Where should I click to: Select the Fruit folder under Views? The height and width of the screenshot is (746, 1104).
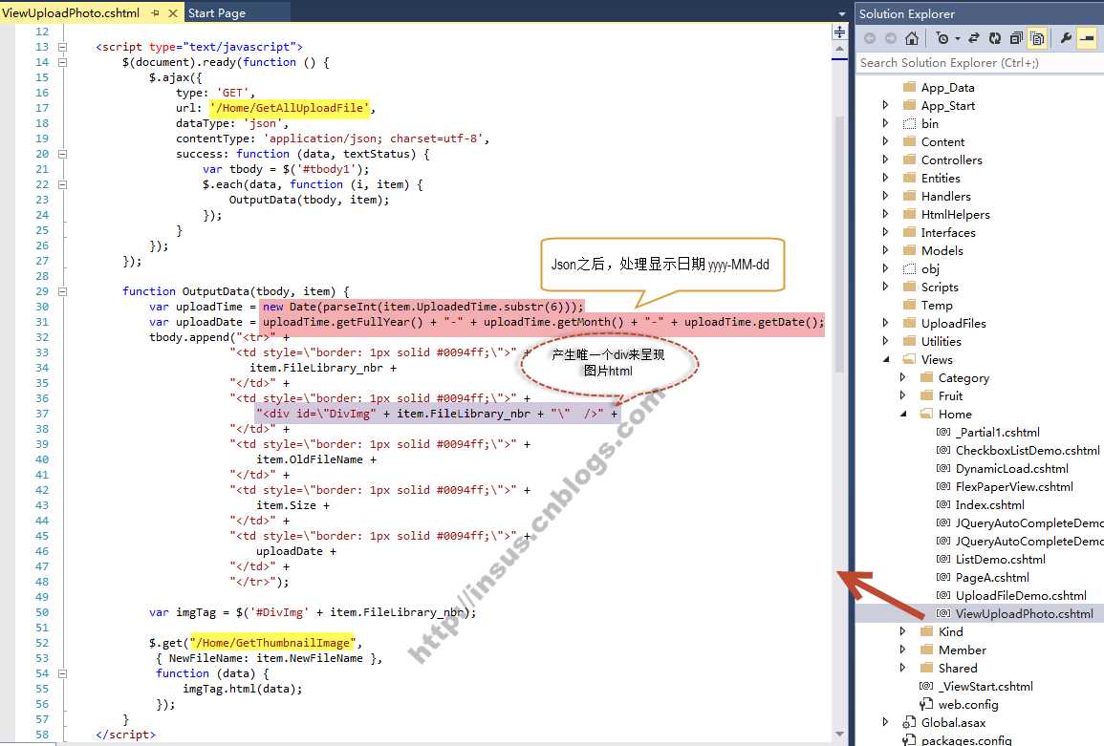click(x=950, y=396)
